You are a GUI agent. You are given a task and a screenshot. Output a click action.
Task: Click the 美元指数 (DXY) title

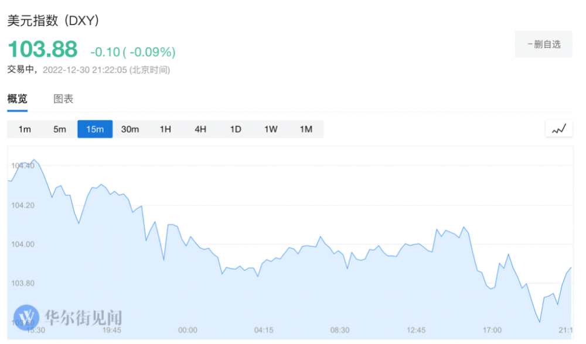(x=53, y=20)
